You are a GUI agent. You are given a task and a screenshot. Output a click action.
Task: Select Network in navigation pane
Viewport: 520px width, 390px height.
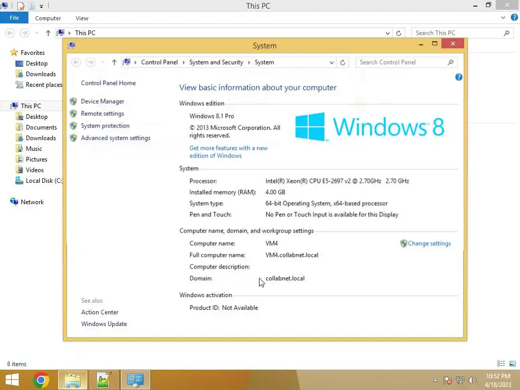coord(32,202)
